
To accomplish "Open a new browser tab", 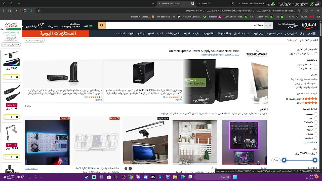I will 153,4.
